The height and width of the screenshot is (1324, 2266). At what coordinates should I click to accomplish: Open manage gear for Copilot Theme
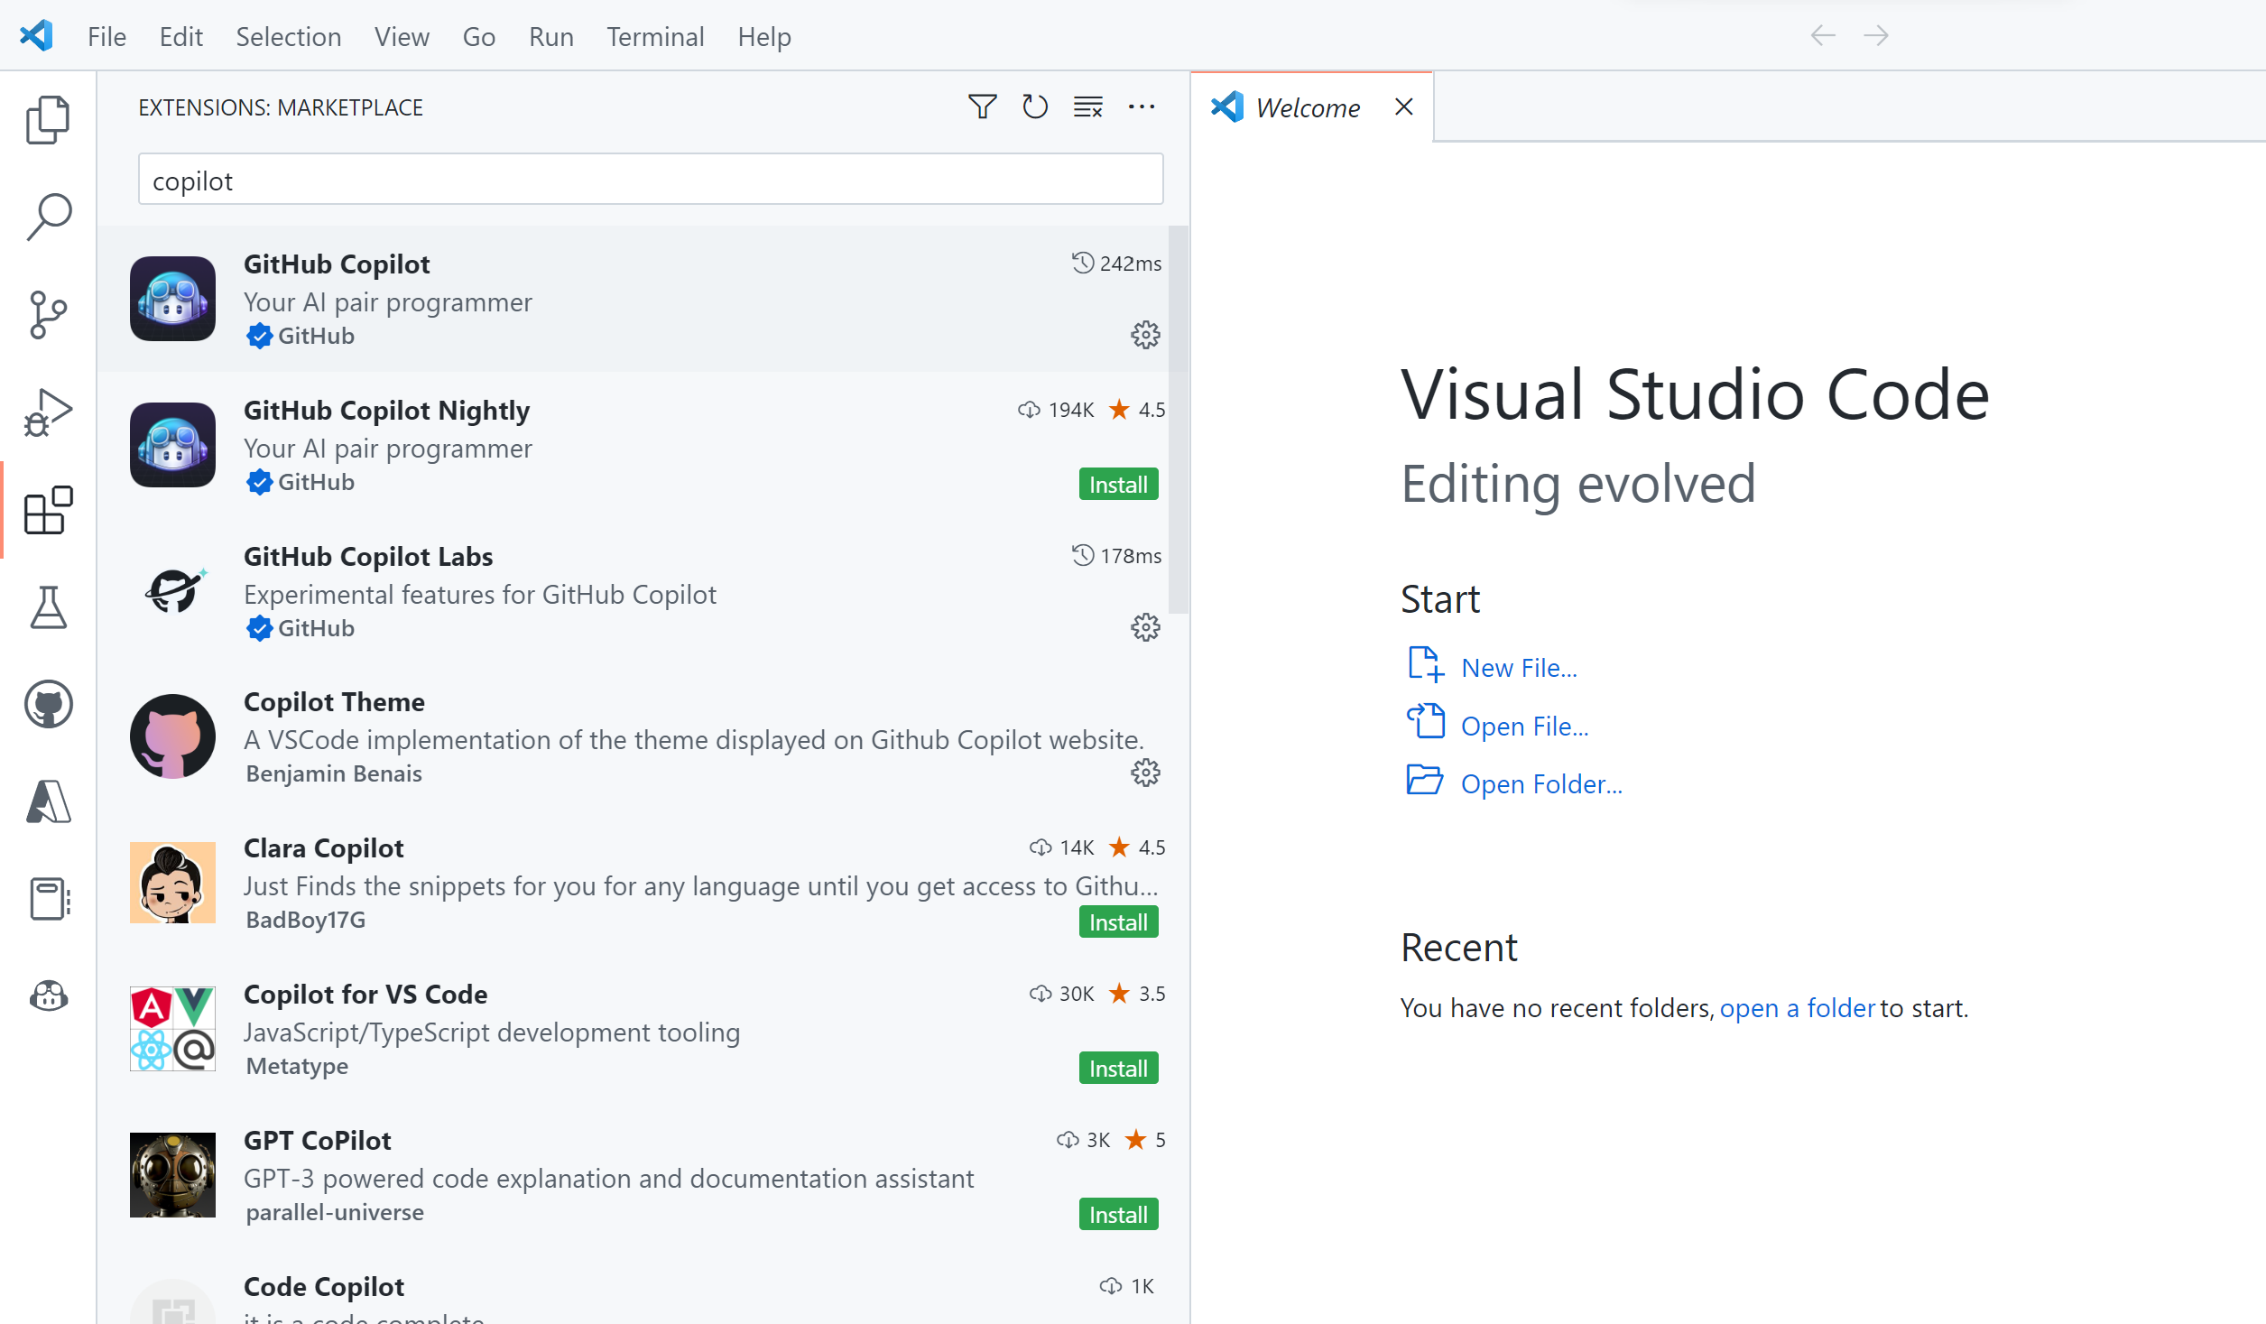pyautogui.click(x=1145, y=773)
